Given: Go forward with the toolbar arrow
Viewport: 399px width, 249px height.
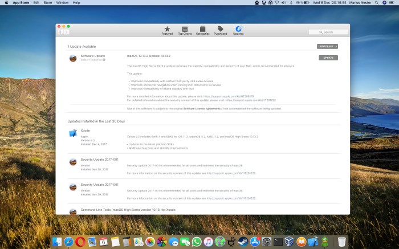Looking at the screenshot, I should pyautogui.click(x=67, y=32).
